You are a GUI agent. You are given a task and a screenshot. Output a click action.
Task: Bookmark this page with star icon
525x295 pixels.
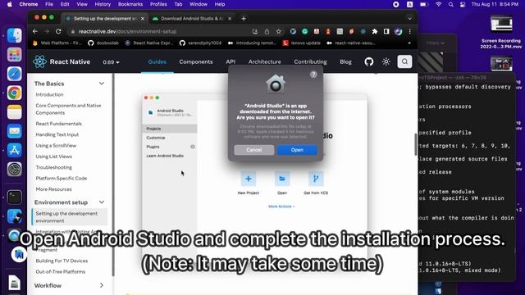pos(279,31)
